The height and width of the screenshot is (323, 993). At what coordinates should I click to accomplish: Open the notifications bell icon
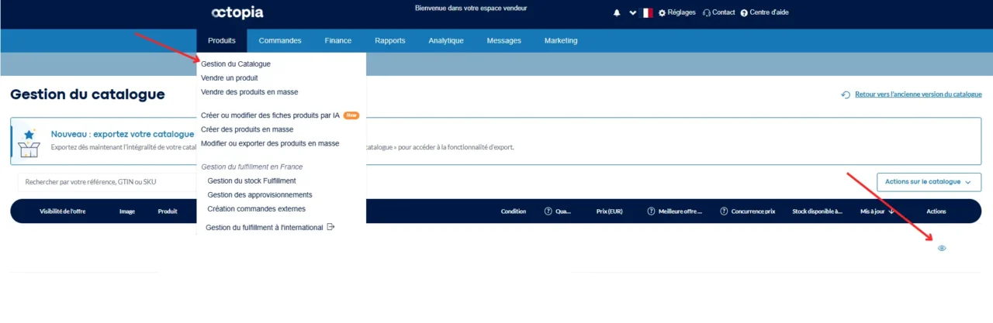tap(618, 12)
